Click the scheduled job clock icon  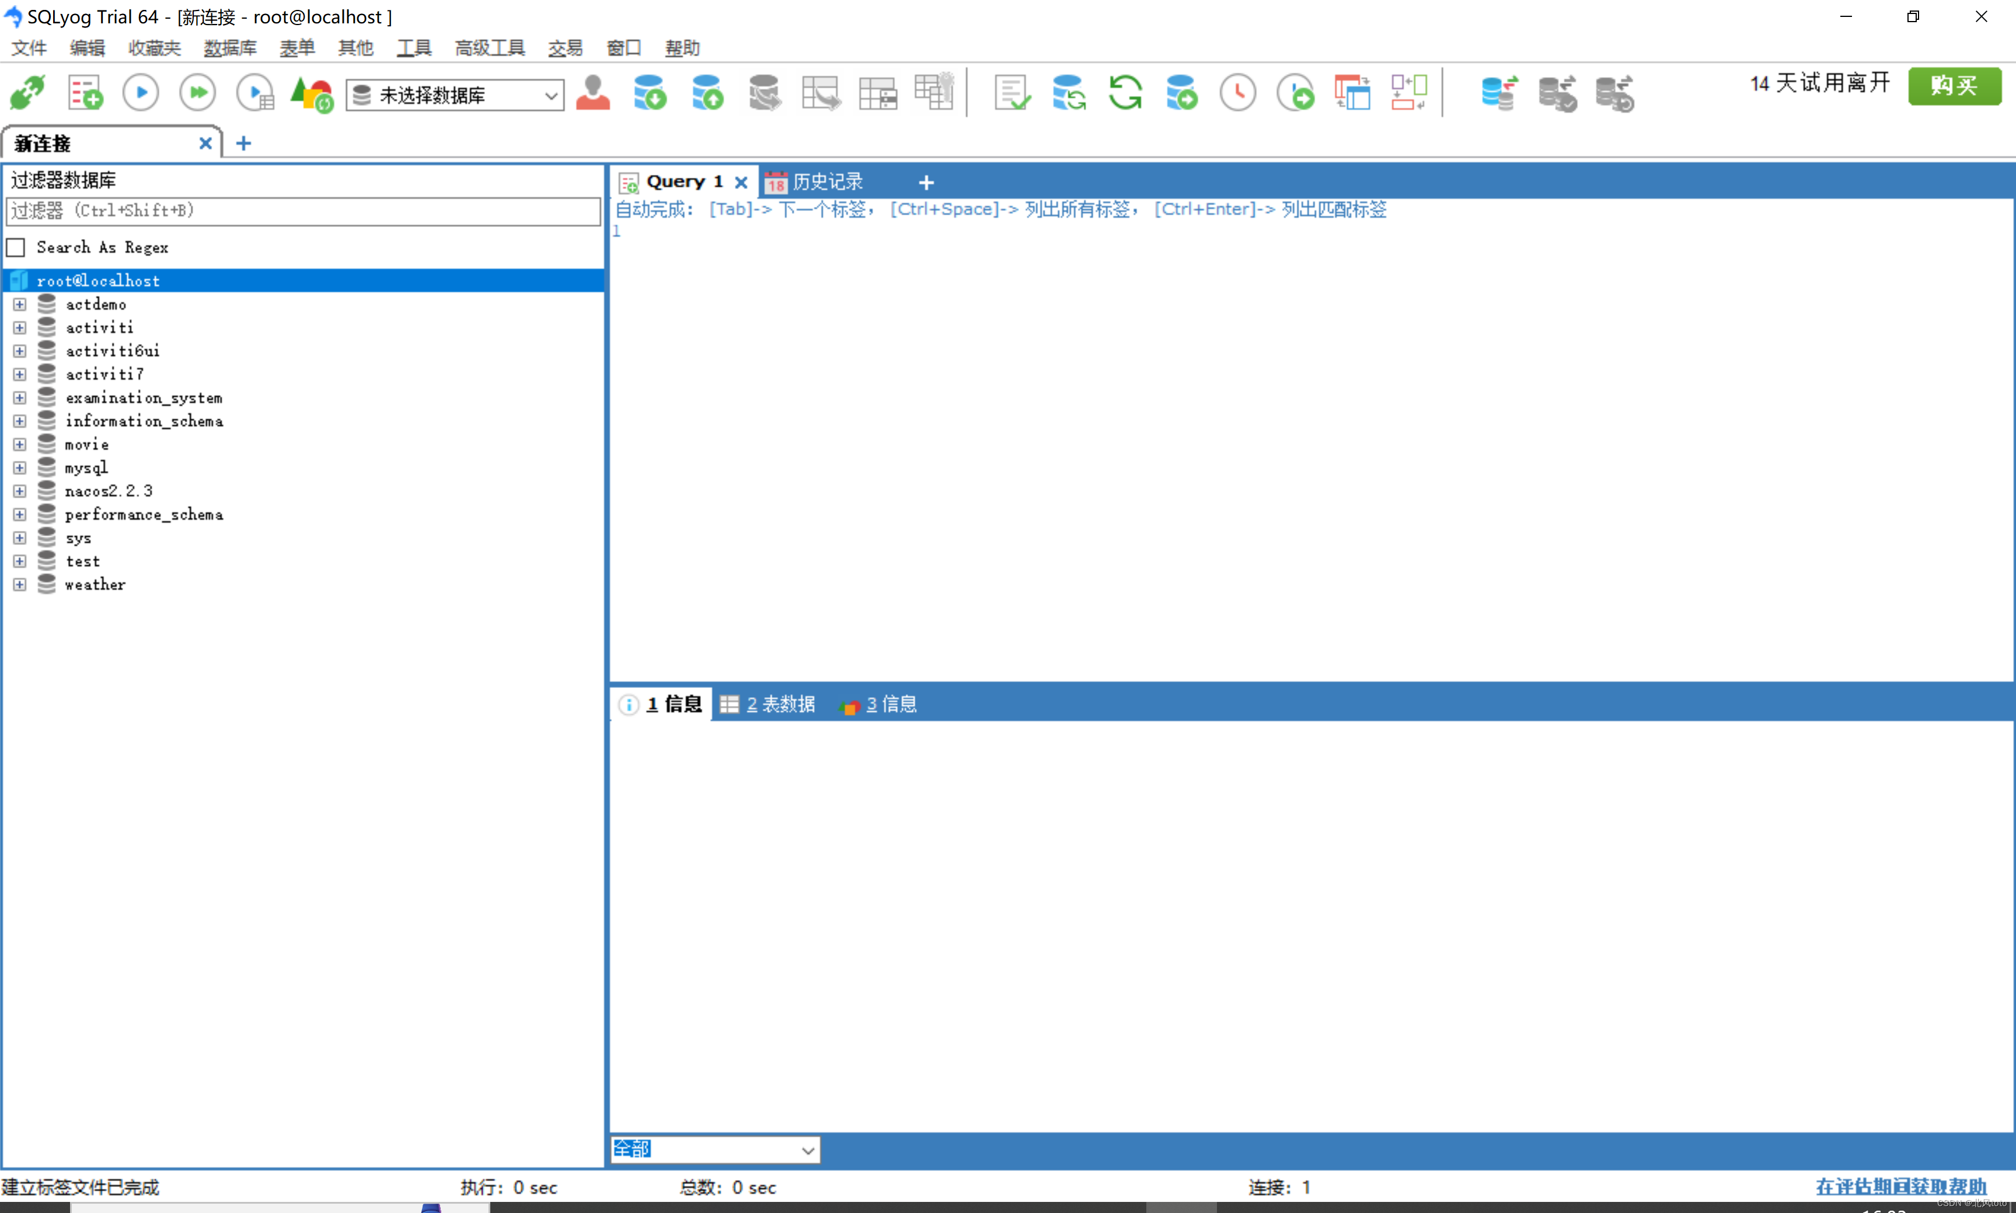[x=1239, y=93]
